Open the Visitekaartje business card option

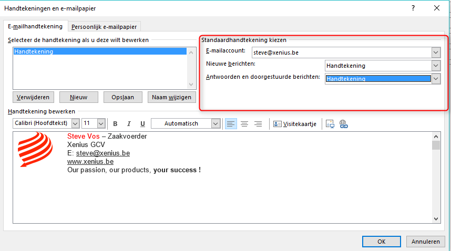pyautogui.click(x=295, y=124)
